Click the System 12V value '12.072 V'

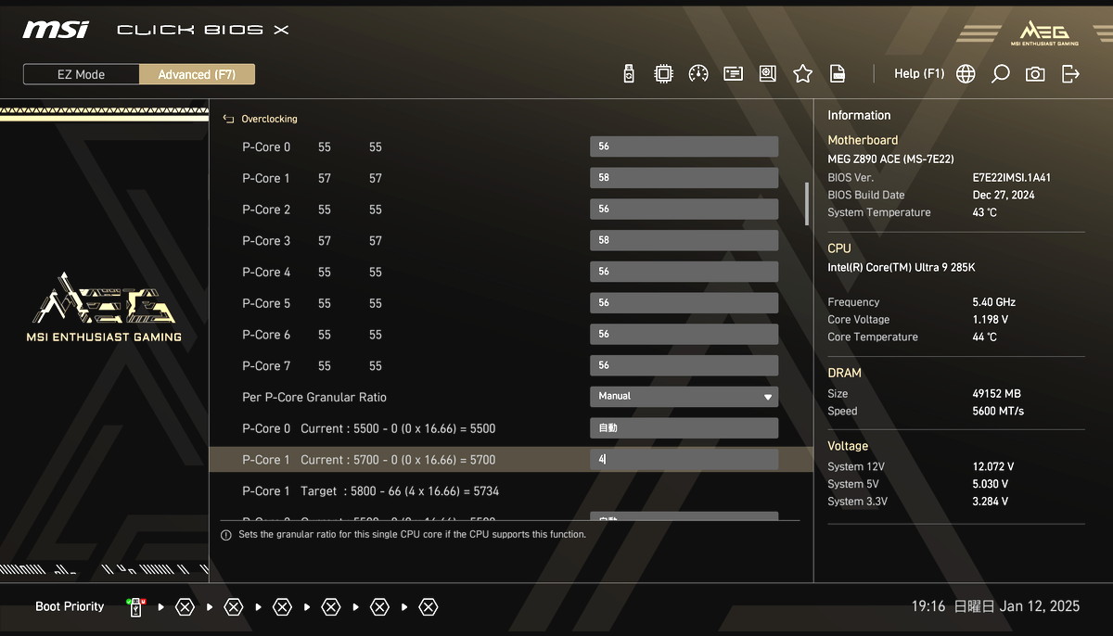[993, 467]
